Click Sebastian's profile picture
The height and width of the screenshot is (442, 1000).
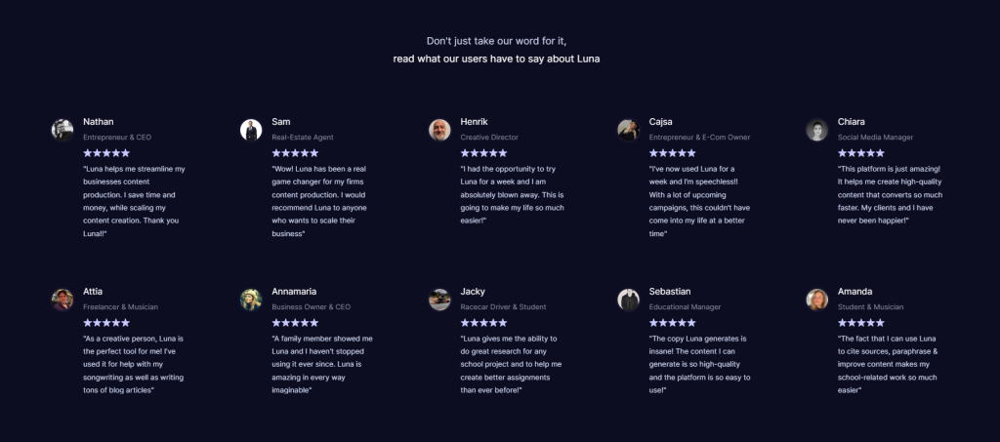(x=628, y=300)
